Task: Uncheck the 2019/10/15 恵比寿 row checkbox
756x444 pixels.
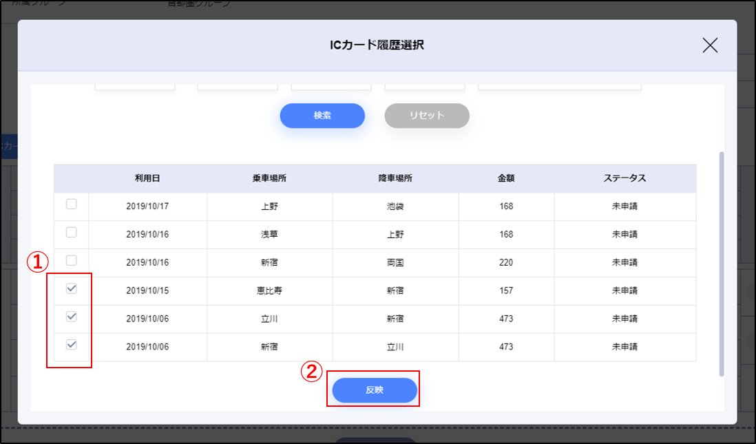Action: [72, 289]
